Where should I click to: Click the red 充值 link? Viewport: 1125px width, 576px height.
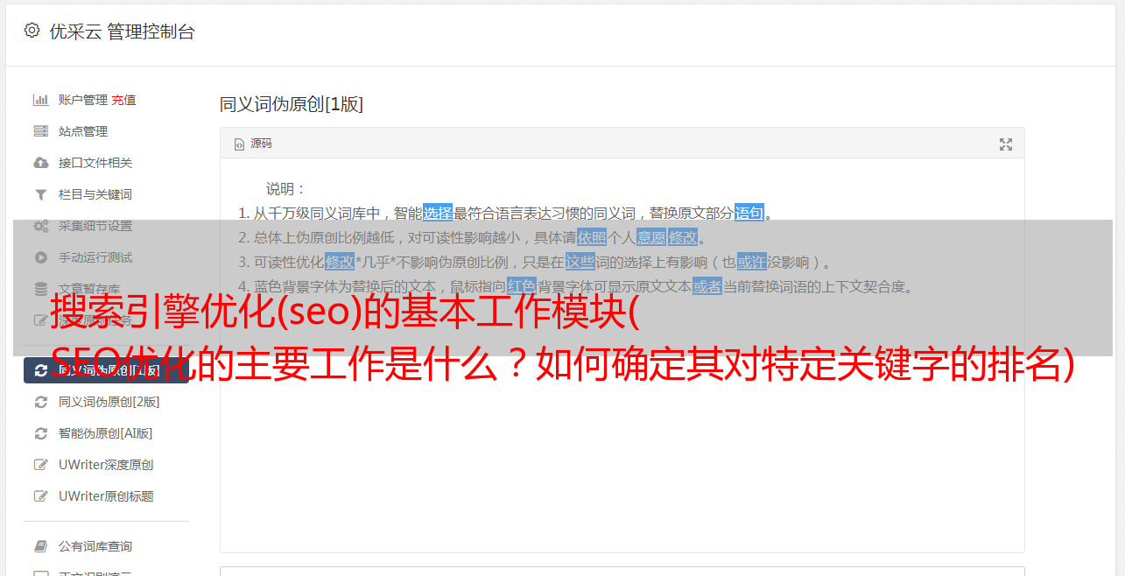click(x=123, y=100)
